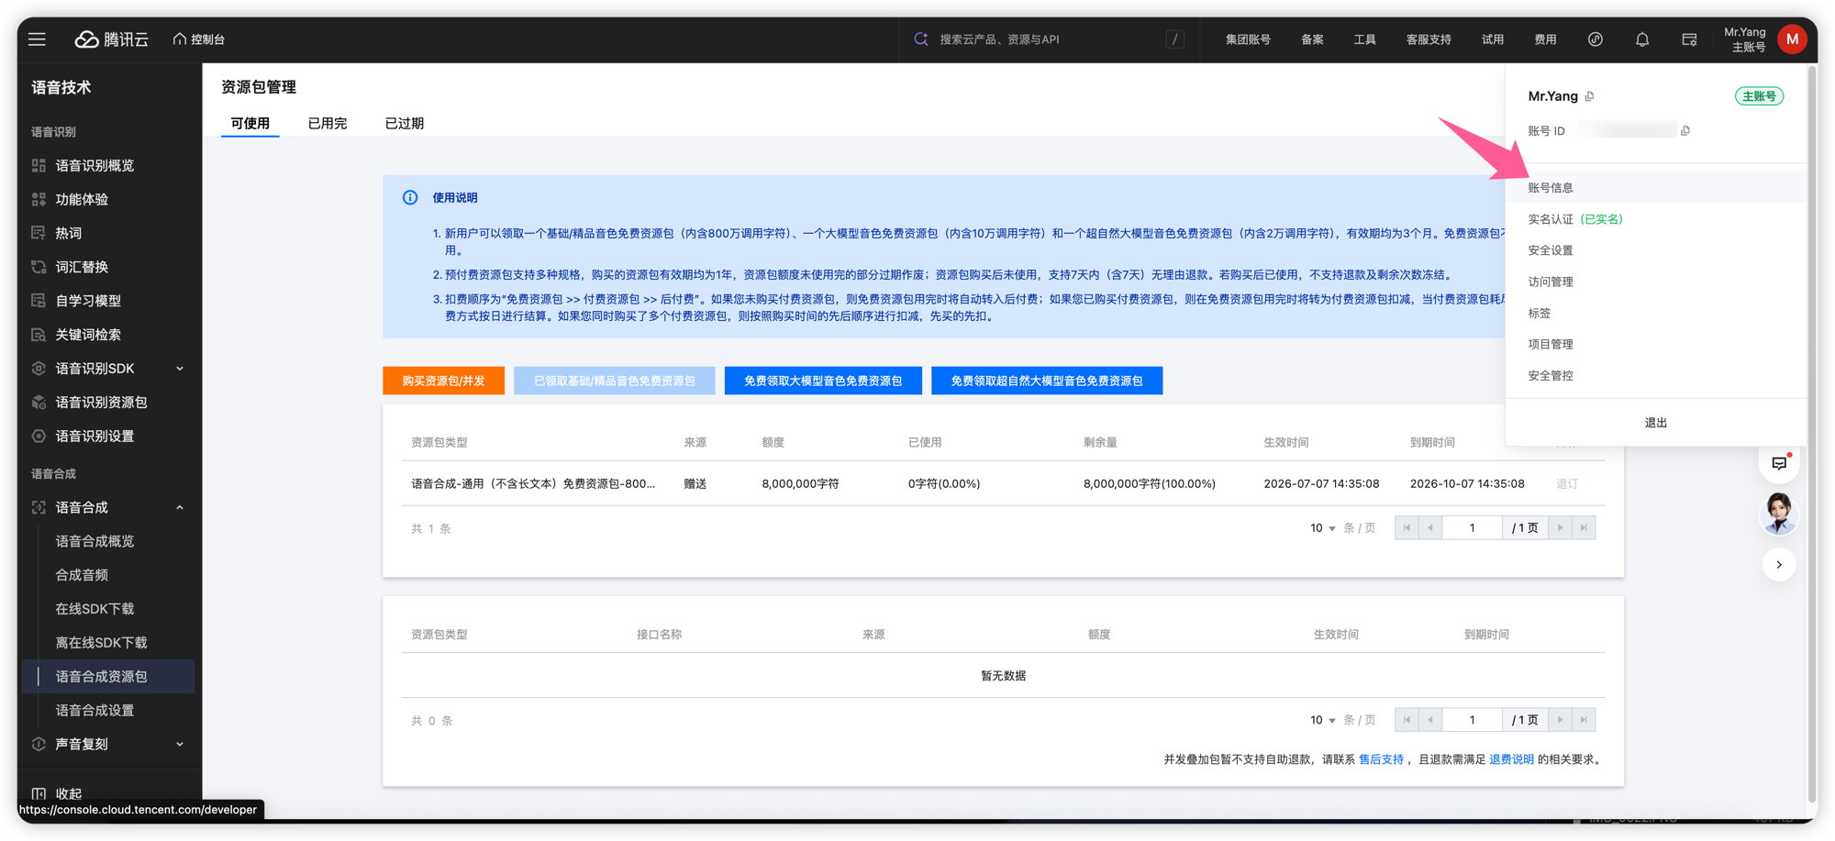Open the 退费说明 link
Screen dimensions: 1835x841
(1511, 759)
